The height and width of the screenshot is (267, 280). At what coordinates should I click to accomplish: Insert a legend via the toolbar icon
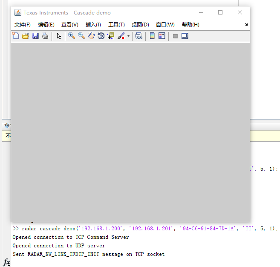tap(162, 36)
